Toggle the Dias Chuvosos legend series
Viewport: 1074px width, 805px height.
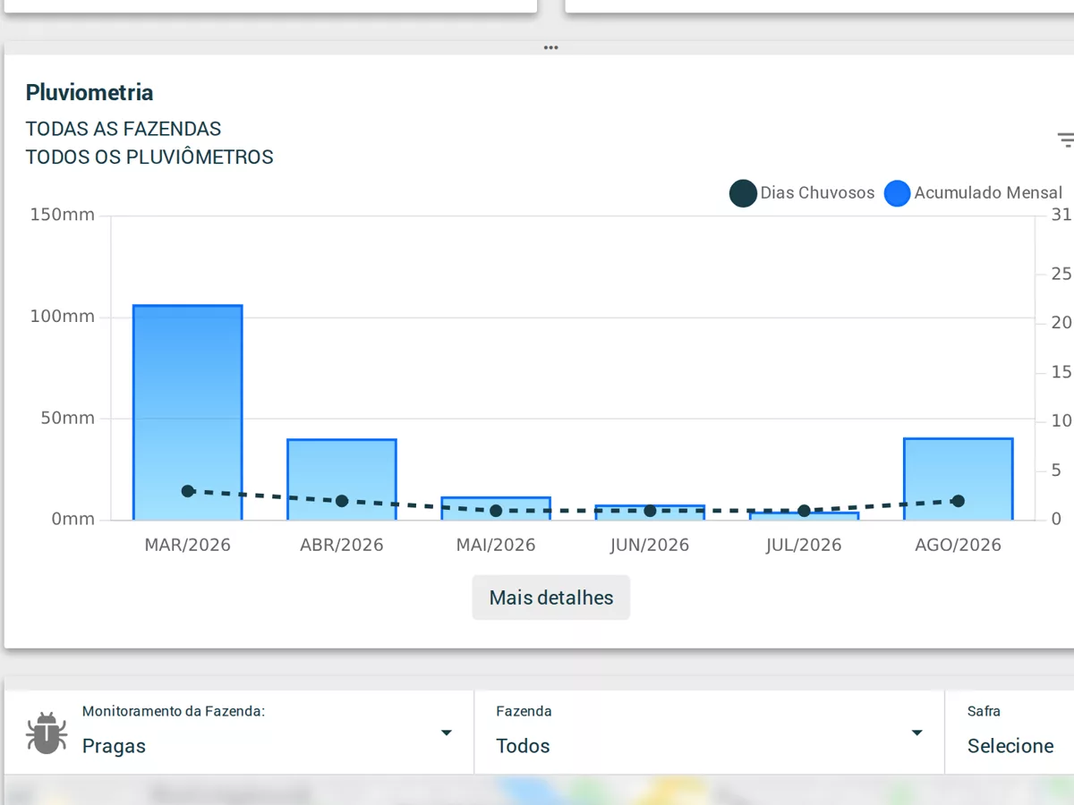point(802,193)
